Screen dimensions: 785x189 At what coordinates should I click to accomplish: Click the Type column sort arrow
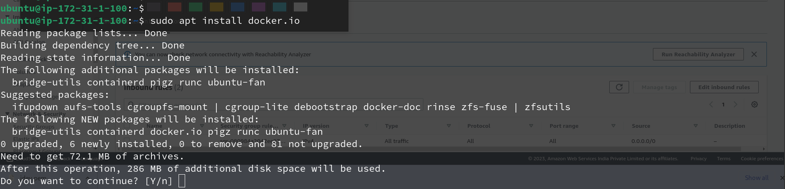coord(449,126)
